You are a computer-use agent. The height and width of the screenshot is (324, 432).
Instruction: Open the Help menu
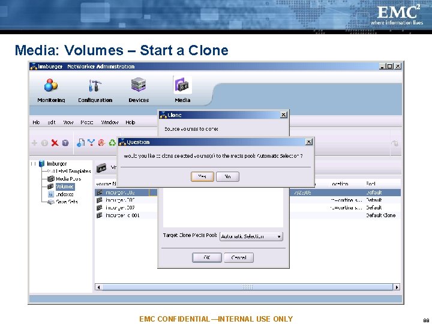point(130,122)
